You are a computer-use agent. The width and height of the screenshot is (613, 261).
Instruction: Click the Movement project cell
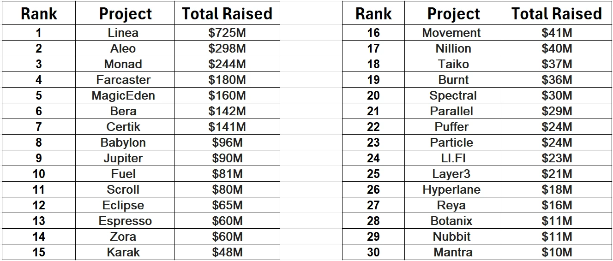[x=451, y=33]
